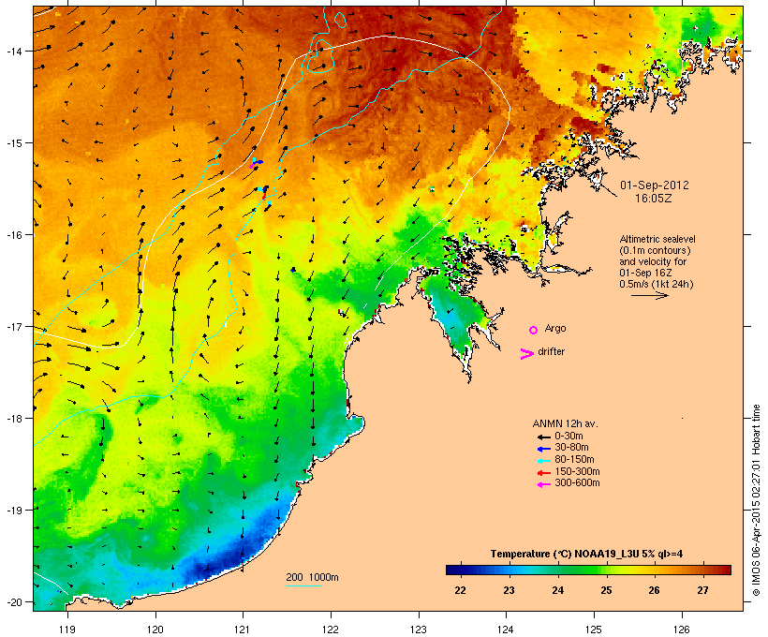
Task: Click the 150-300m depth label
Action: coord(577,471)
